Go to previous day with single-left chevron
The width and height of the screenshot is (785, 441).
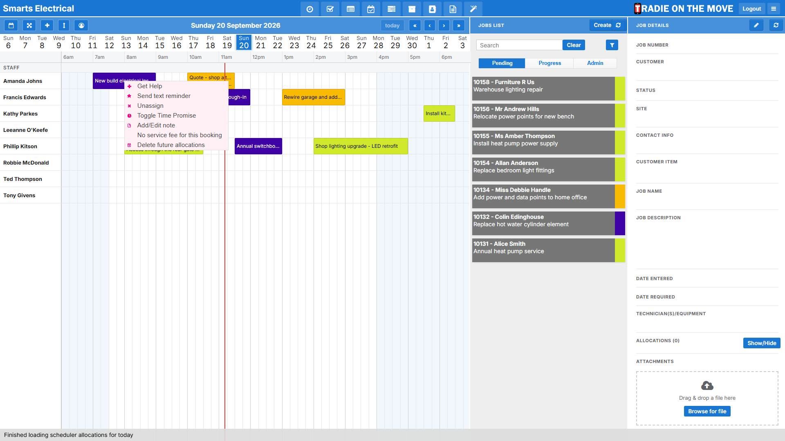coord(430,25)
